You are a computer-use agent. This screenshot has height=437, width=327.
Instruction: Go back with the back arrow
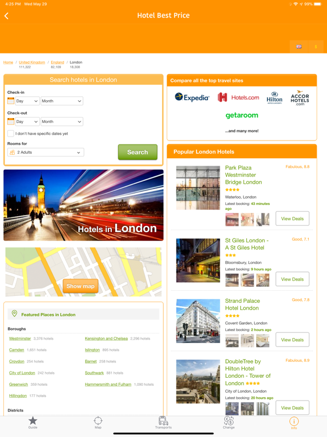pyautogui.click(x=6, y=16)
